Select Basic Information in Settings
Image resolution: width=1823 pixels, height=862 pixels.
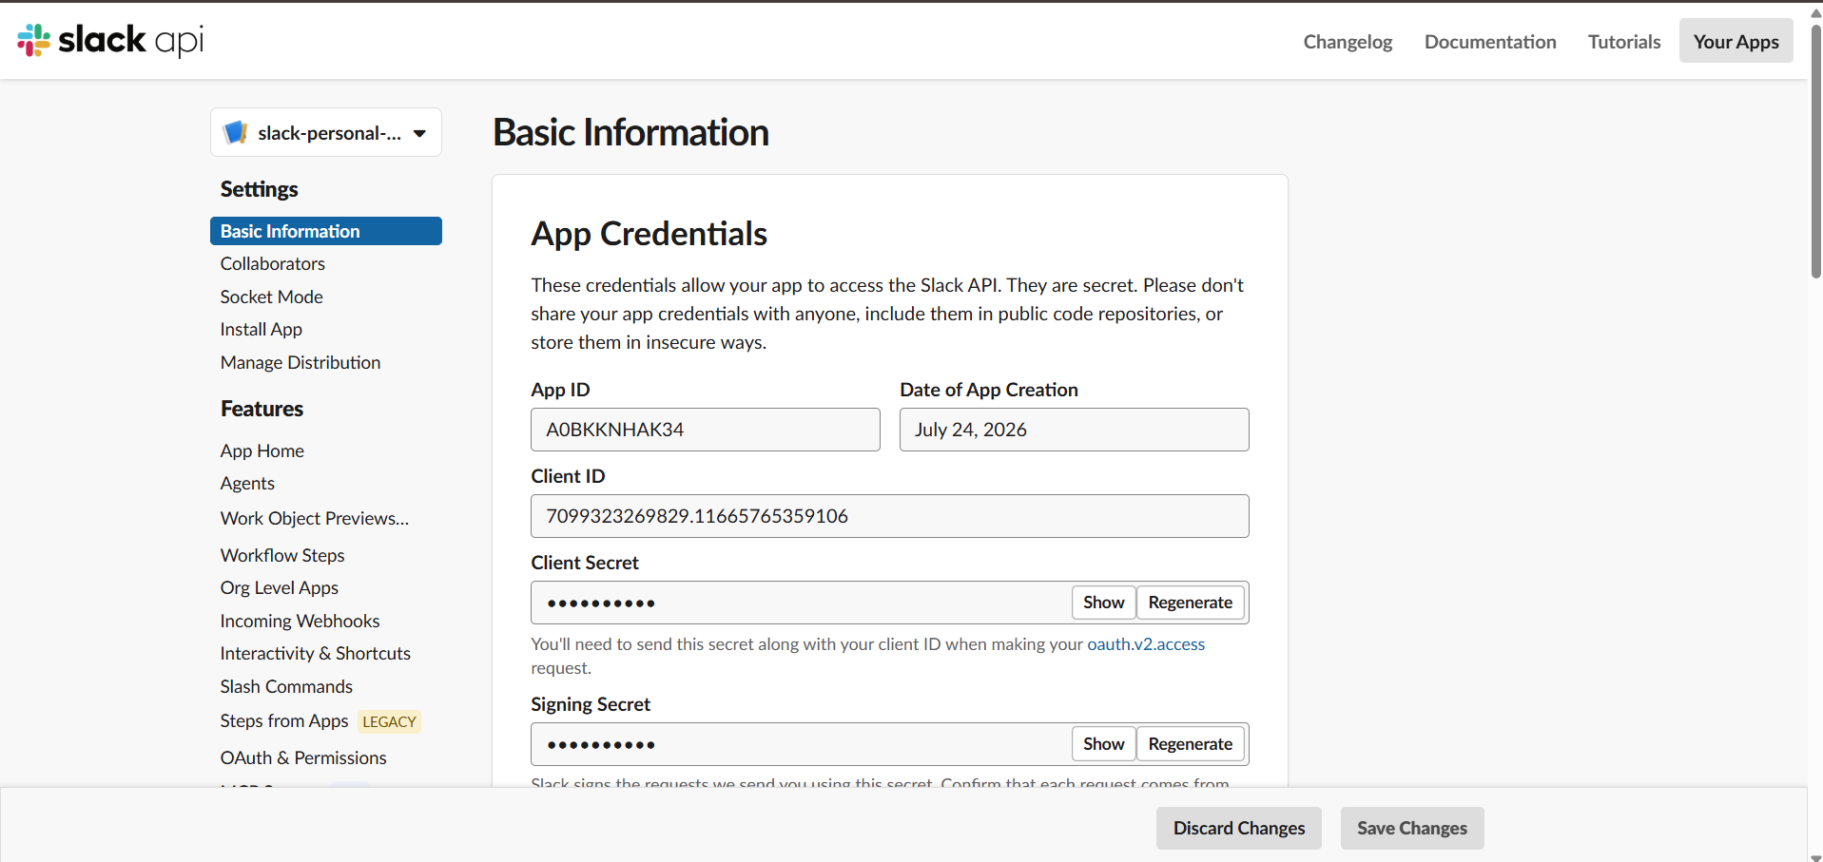tap(325, 231)
